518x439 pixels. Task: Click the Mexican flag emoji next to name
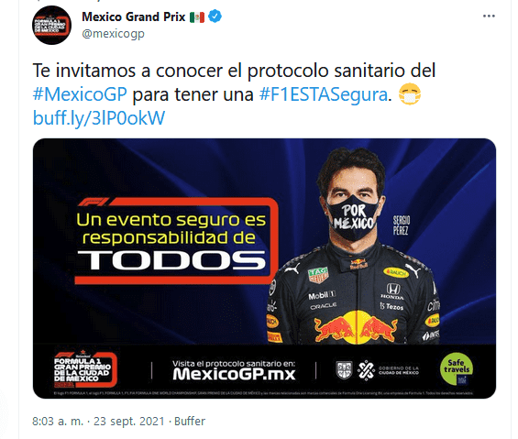click(197, 16)
